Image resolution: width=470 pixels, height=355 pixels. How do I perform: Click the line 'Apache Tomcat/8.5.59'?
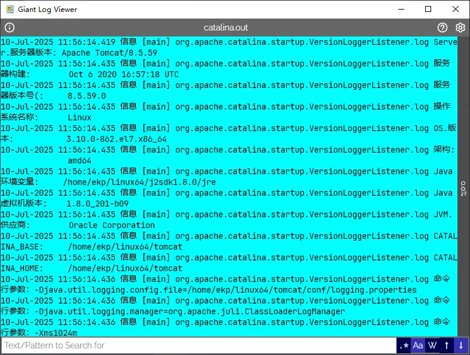click(x=109, y=53)
